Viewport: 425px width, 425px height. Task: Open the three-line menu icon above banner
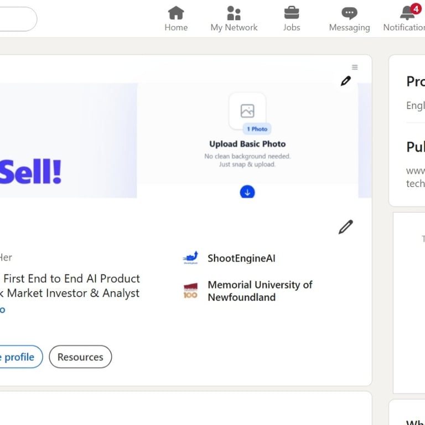355,68
